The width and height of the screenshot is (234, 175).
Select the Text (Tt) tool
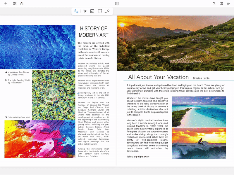[85, 11]
